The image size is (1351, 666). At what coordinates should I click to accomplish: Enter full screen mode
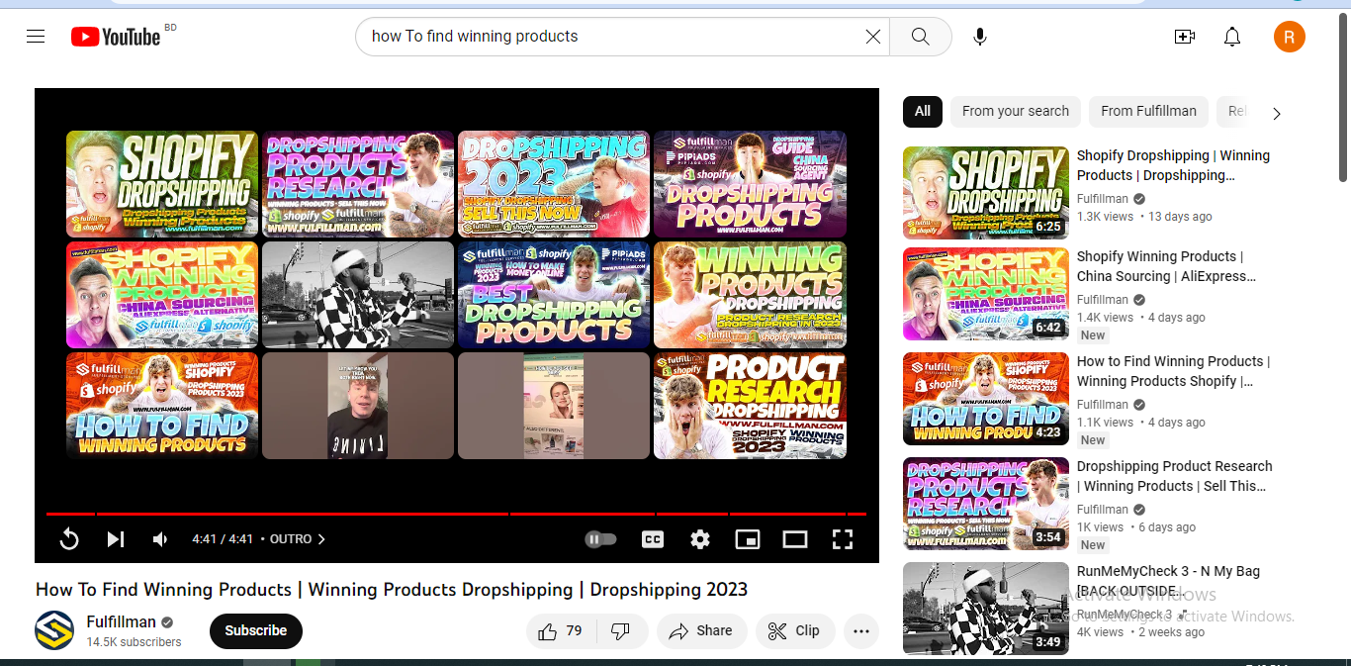(x=842, y=539)
